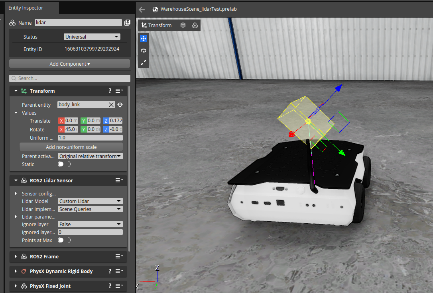Click the blue Z axis arrow gizmo
The height and width of the screenshot is (293, 433).
[339, 88]
